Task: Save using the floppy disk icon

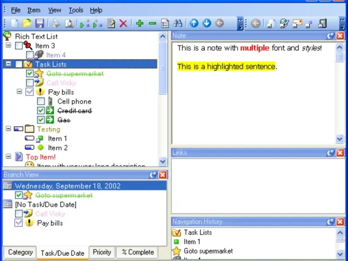Action: (40, 23)
